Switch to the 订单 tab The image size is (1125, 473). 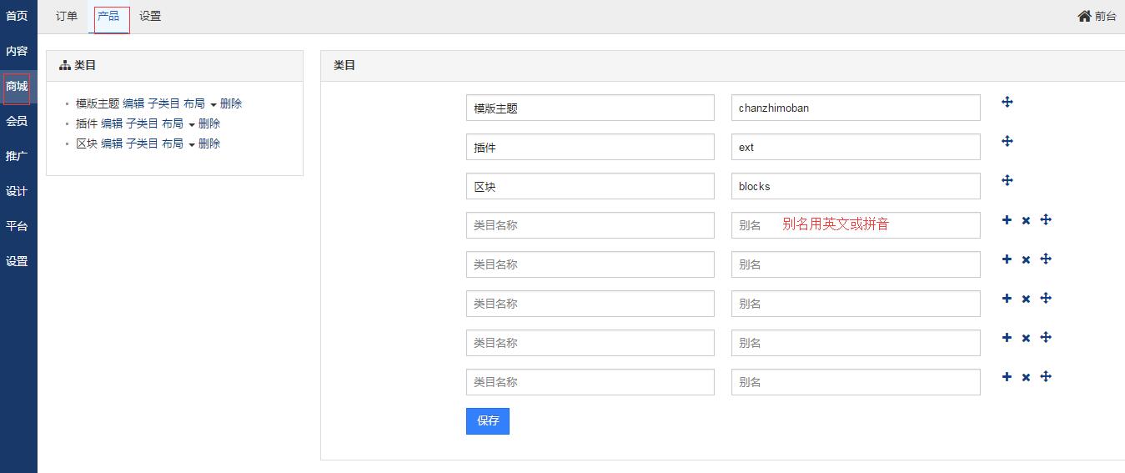point(67,16)
